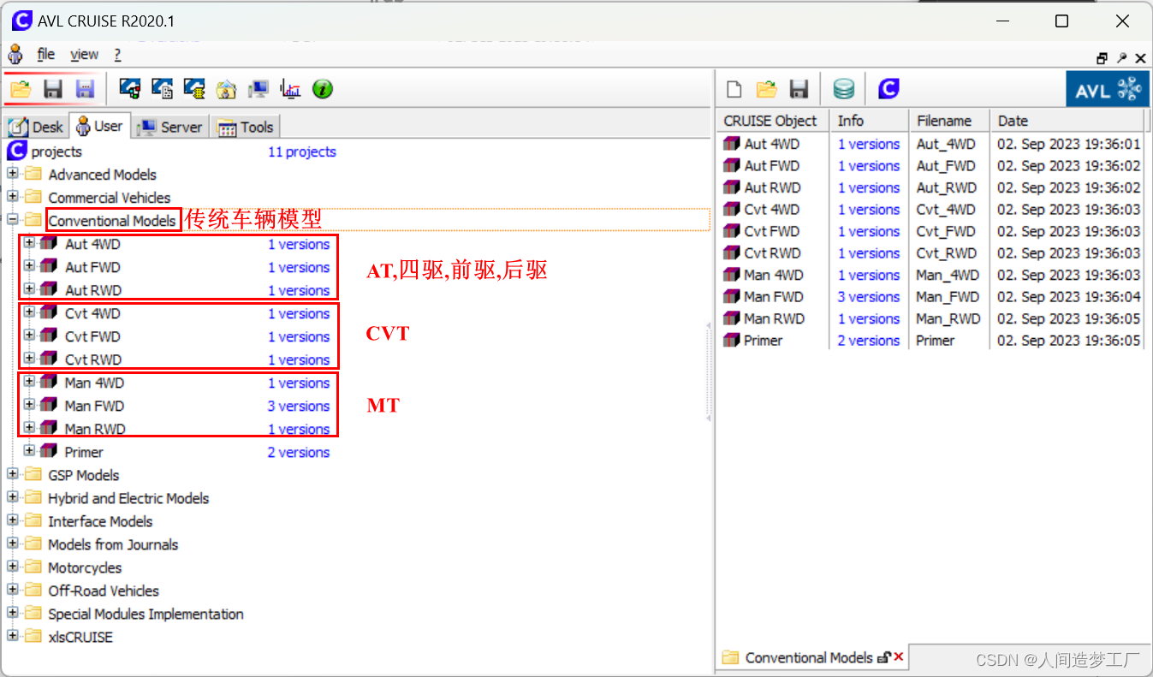Switch to the User tab
This screenshot has width=1153, height=677.
point(99,126)
